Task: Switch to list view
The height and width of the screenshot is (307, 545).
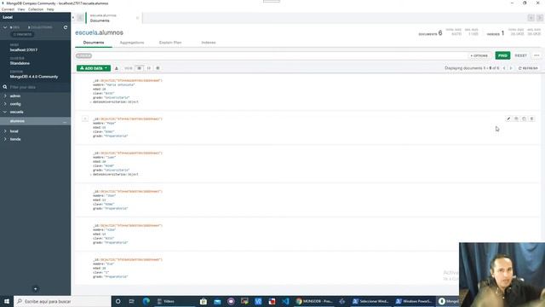Action: (139, 68)
